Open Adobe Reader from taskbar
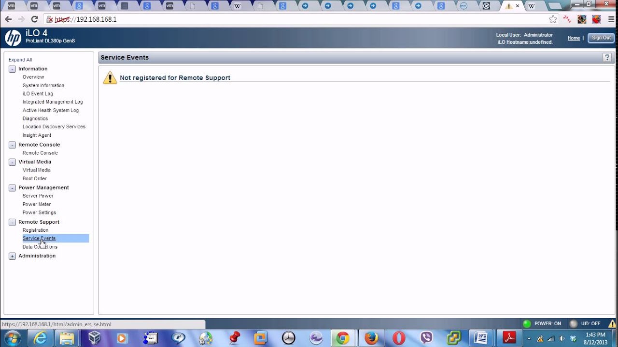Viewport: 618px width, 347px height. pos(509,338)
